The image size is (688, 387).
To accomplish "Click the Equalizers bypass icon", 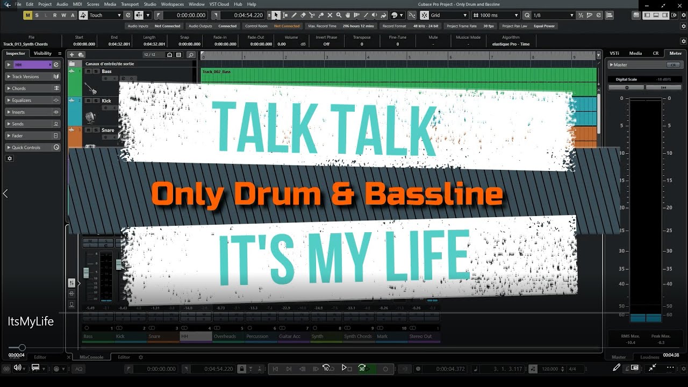I will tap(56, 100).
